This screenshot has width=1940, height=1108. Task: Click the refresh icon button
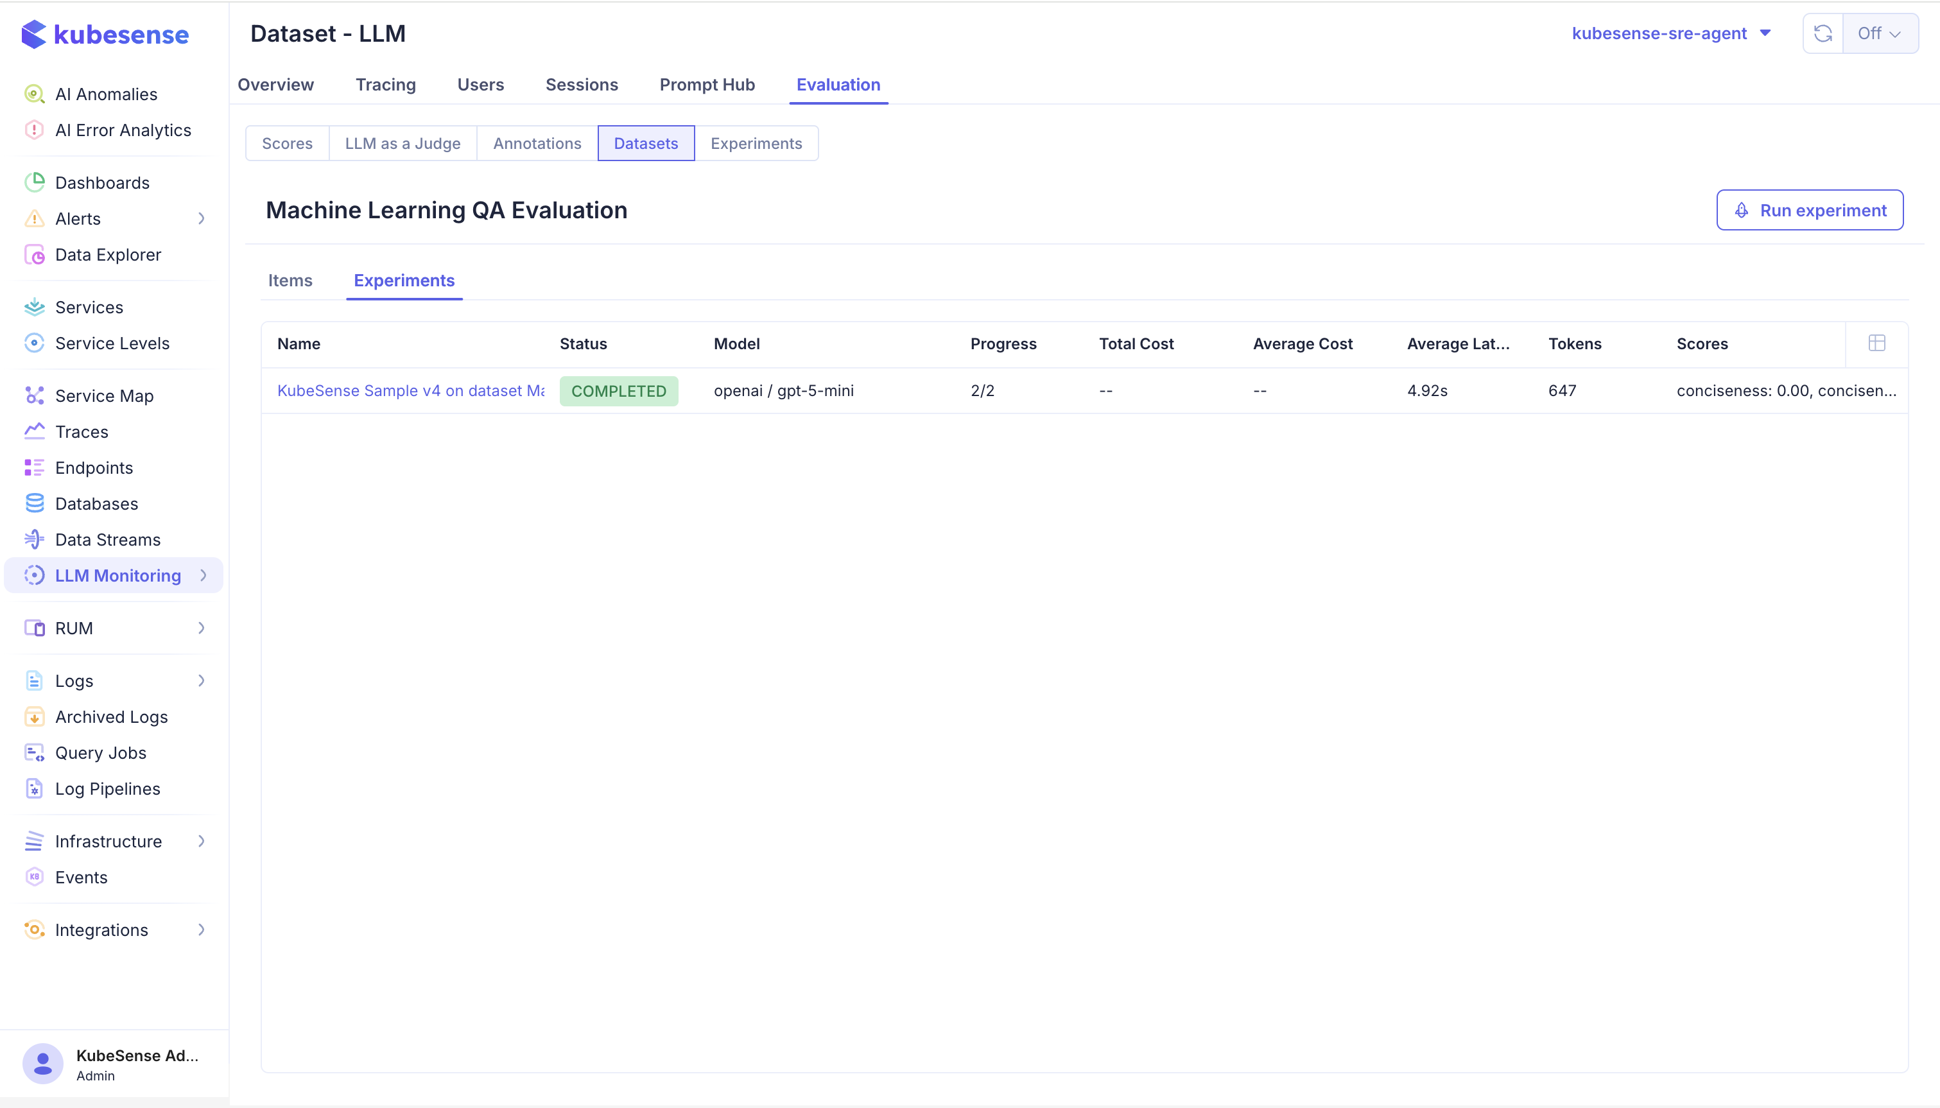[x=1823, y=33]
